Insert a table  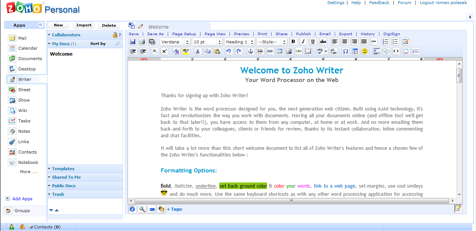point(280,51)
